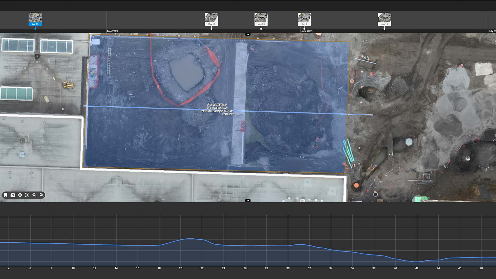Zoom in with the magnifier plus icon
The image size is (496, 279).
click(x=34, y=195)
